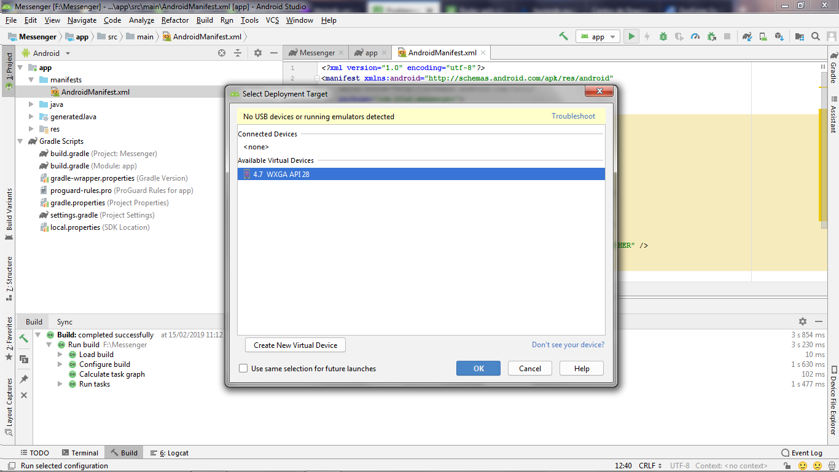The height and width of the screenshot is (472, 839).
Task: Hide the Project panel with minus icon
Action: (274, 53)
